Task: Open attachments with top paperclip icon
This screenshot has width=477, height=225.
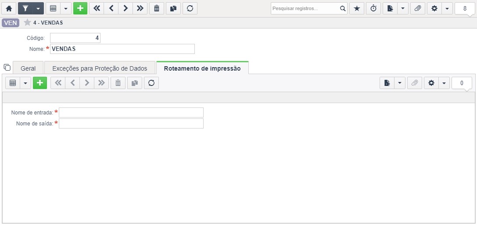Action: click(x=418, y=8)
